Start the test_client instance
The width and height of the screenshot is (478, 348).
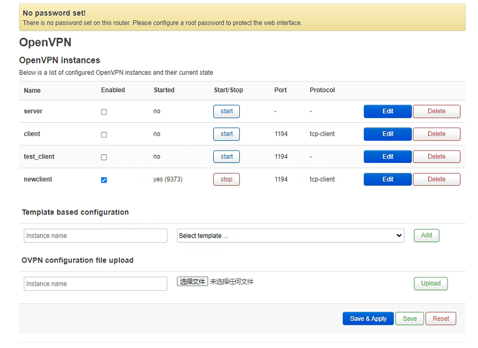pyautogui.click(x=226, y=157)
